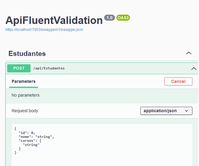Screen dimensions: 199x166
Task: Place cursor on the "id": 0 line
Action: pos(27,133)
